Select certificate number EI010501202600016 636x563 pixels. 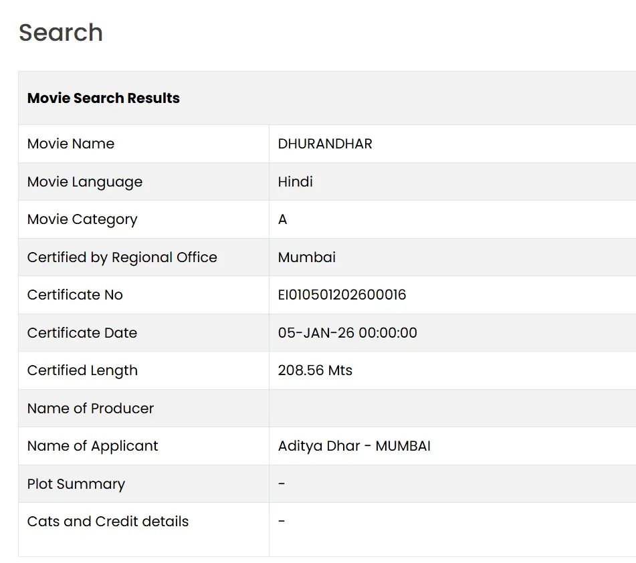click(x=342, y=295)
